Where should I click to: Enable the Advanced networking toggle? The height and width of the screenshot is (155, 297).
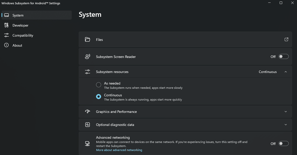283,143
